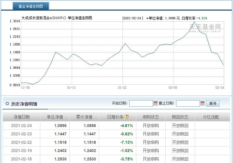233x163 pixels.
Task: Select date cell 2021-02-22
Action: pos(21,142)
